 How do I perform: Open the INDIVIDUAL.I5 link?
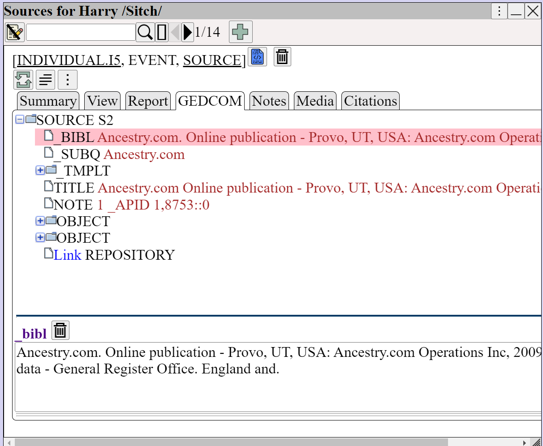coord(69,60)
